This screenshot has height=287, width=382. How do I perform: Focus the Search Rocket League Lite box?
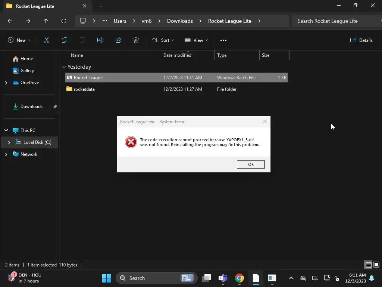coord(336,21)
